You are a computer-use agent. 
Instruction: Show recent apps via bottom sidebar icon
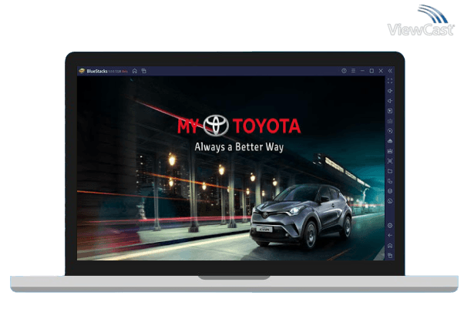pos(390,255)
